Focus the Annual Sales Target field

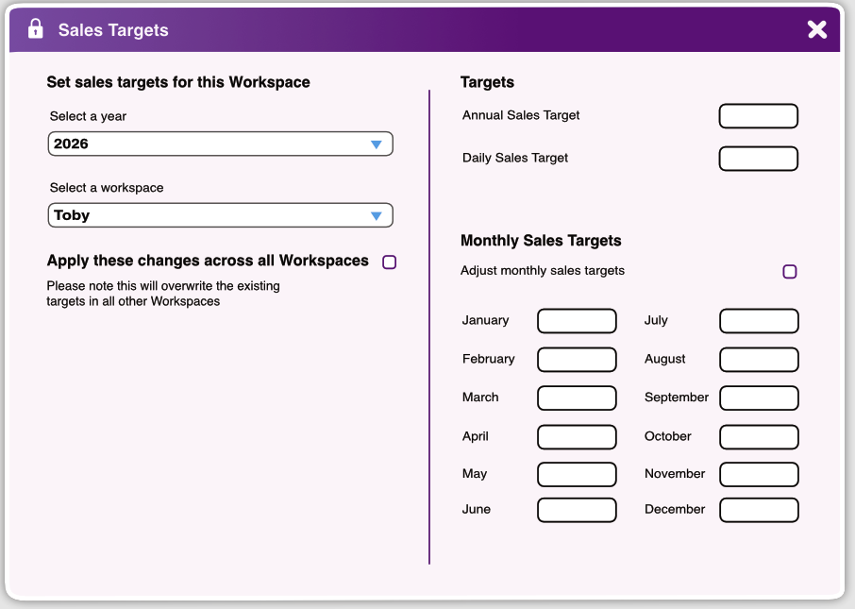coord(759,116)
